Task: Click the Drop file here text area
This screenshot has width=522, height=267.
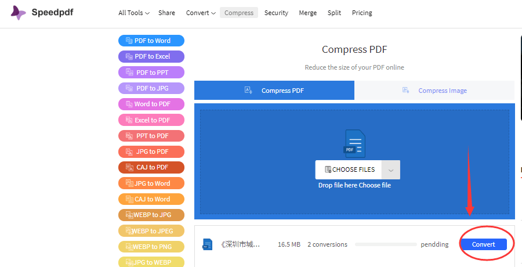Action: pyautogui.click(x=354, y=185)
